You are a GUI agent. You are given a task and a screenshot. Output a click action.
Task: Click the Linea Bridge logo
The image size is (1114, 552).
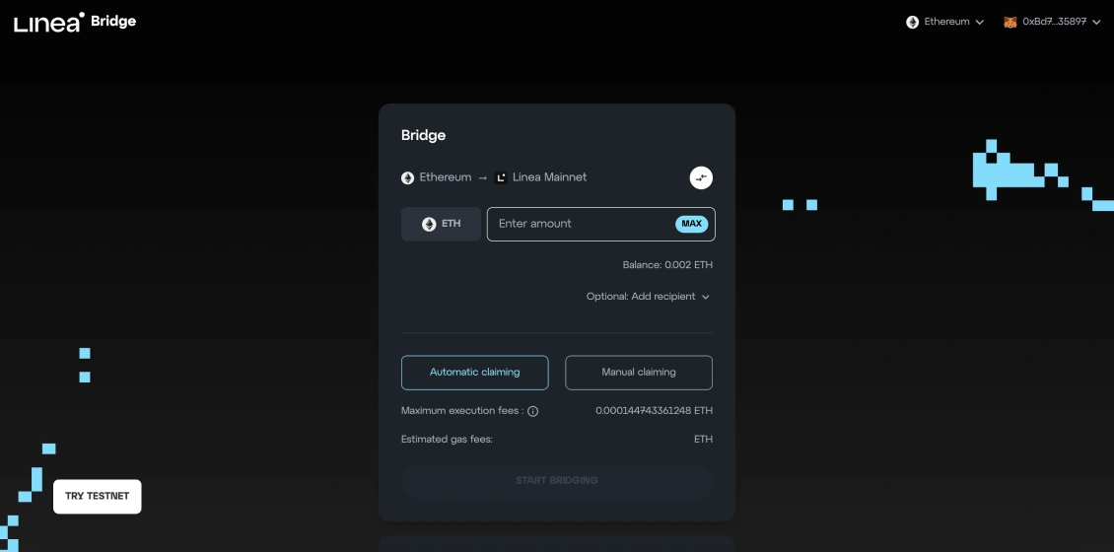75,22
